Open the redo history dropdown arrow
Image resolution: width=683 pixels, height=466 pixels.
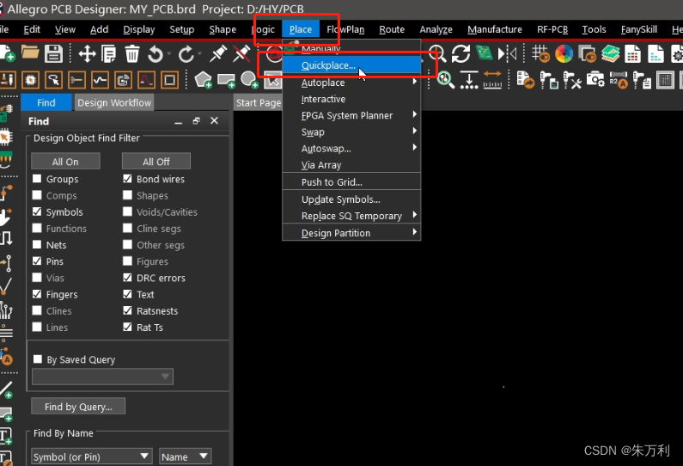[200, 54]
